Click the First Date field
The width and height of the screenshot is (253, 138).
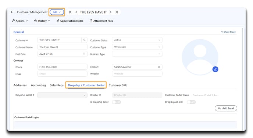pos(62,54)
